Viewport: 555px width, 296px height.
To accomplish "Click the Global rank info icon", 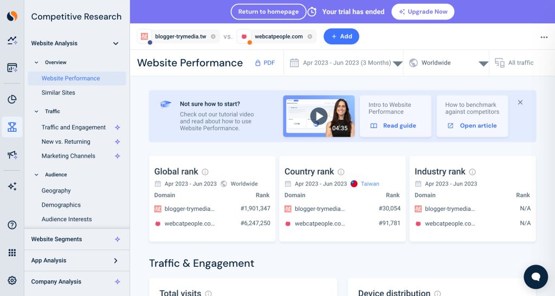I will 205,172.
